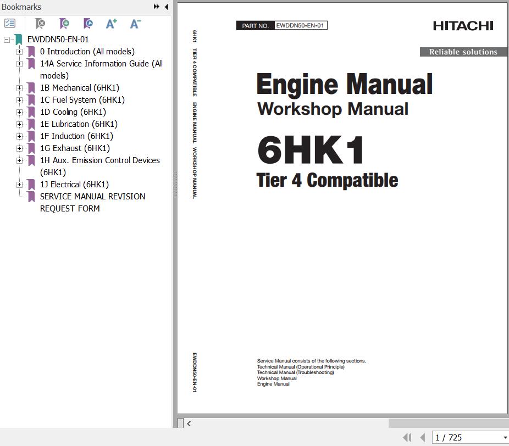The image size is (509, 446).
Task: Click the 6HK1 model heading
Action: pyautogui.click(x=311, y=150)
